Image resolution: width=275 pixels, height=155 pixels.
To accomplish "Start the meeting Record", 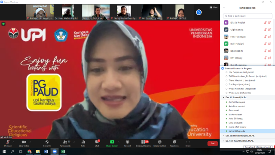I will 127,143.
